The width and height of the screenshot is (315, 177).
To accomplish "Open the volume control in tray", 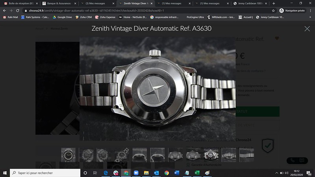I will [287, 173].
